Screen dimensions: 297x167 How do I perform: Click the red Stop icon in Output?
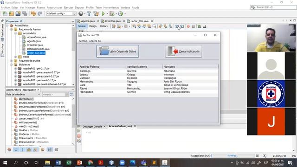coord(79,136)
